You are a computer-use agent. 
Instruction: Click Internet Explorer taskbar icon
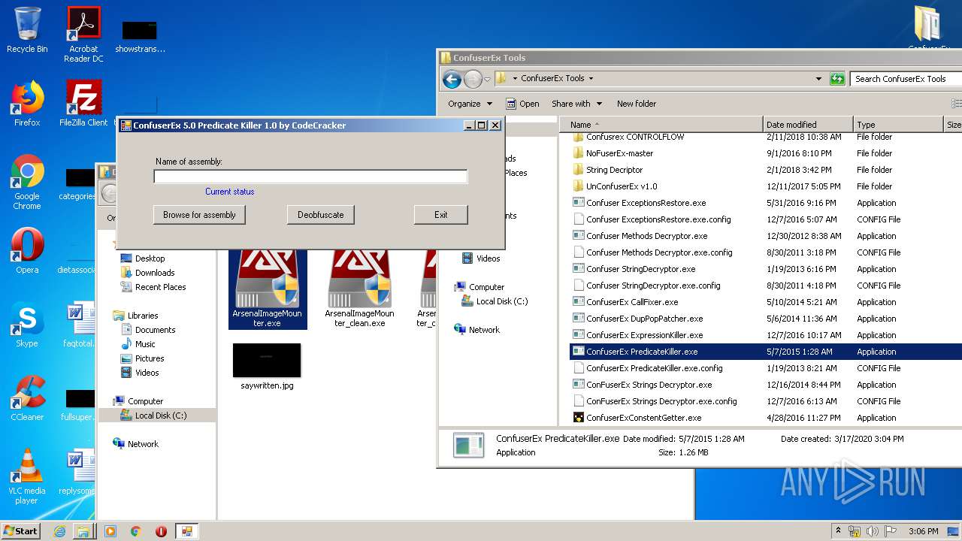click(59, 531)
